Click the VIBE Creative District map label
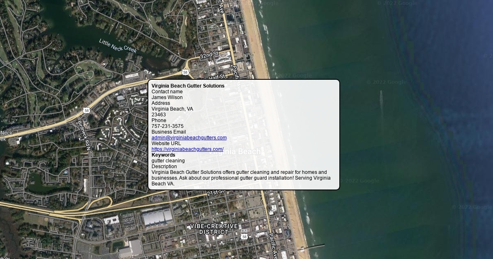493x259 pixels. pyautogui.click(x=214, y=229)
